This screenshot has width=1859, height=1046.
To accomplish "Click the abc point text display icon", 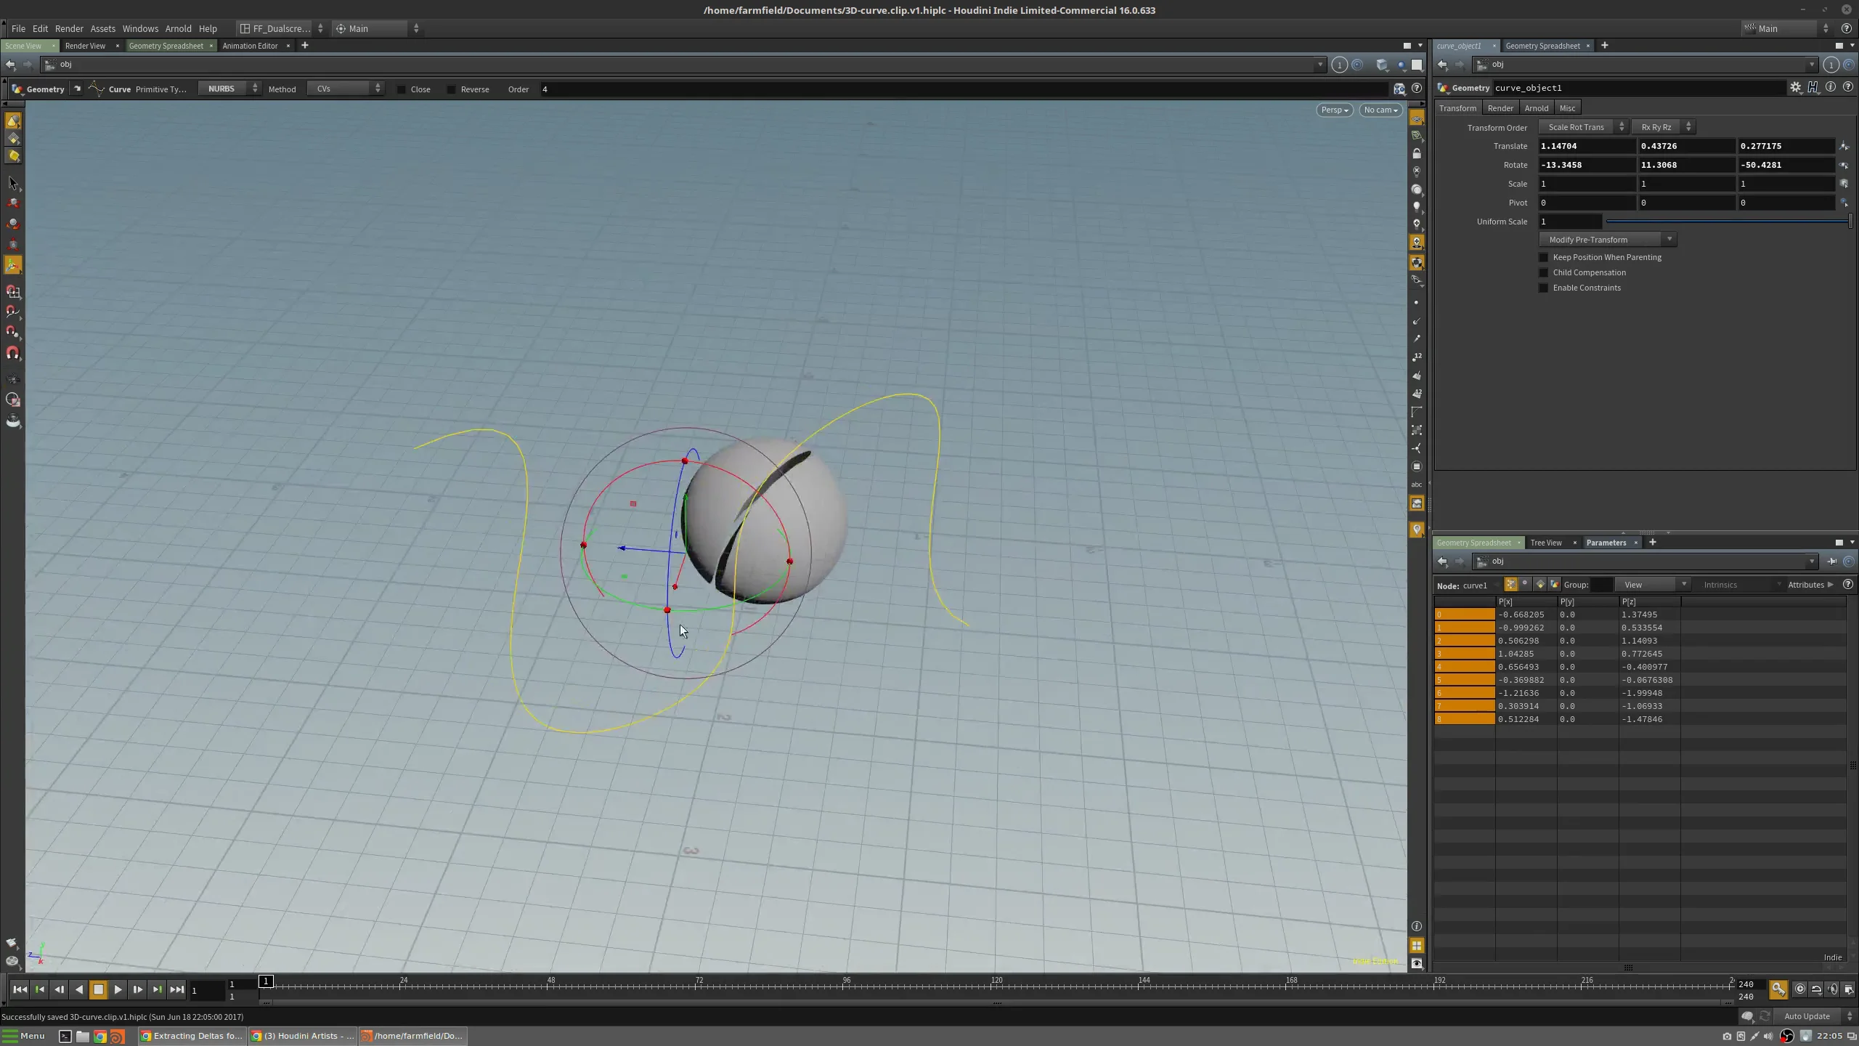I will click(1417, 485).
